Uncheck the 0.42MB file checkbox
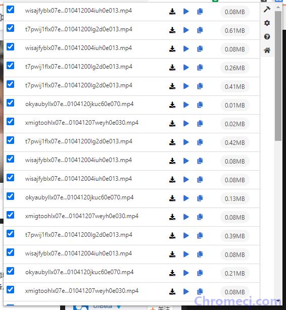The image size is (286, 310). point(10,140)
